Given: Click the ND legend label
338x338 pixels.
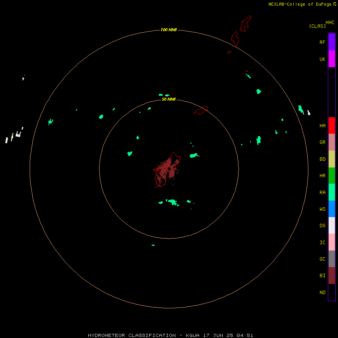Looking at the screenshot, I should click(x=322, y=292).
